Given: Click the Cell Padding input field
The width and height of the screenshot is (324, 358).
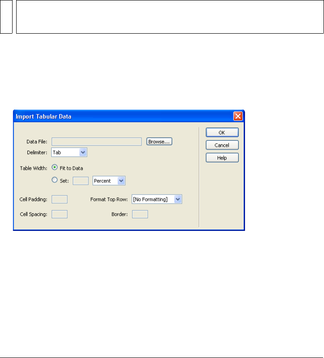Looking at the screenshot, I should tap(59, 199).
